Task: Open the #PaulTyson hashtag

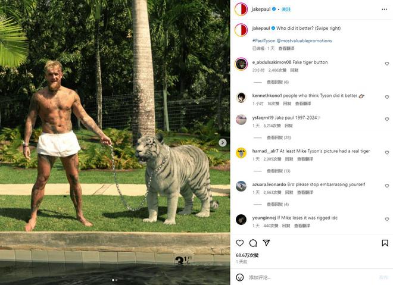Action: click(x=264, y=40)
